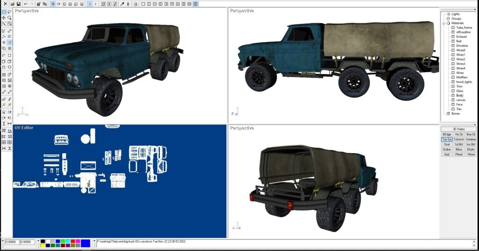Click the Open file folder icon
The image size is (479, 251).
coord(13,4)
